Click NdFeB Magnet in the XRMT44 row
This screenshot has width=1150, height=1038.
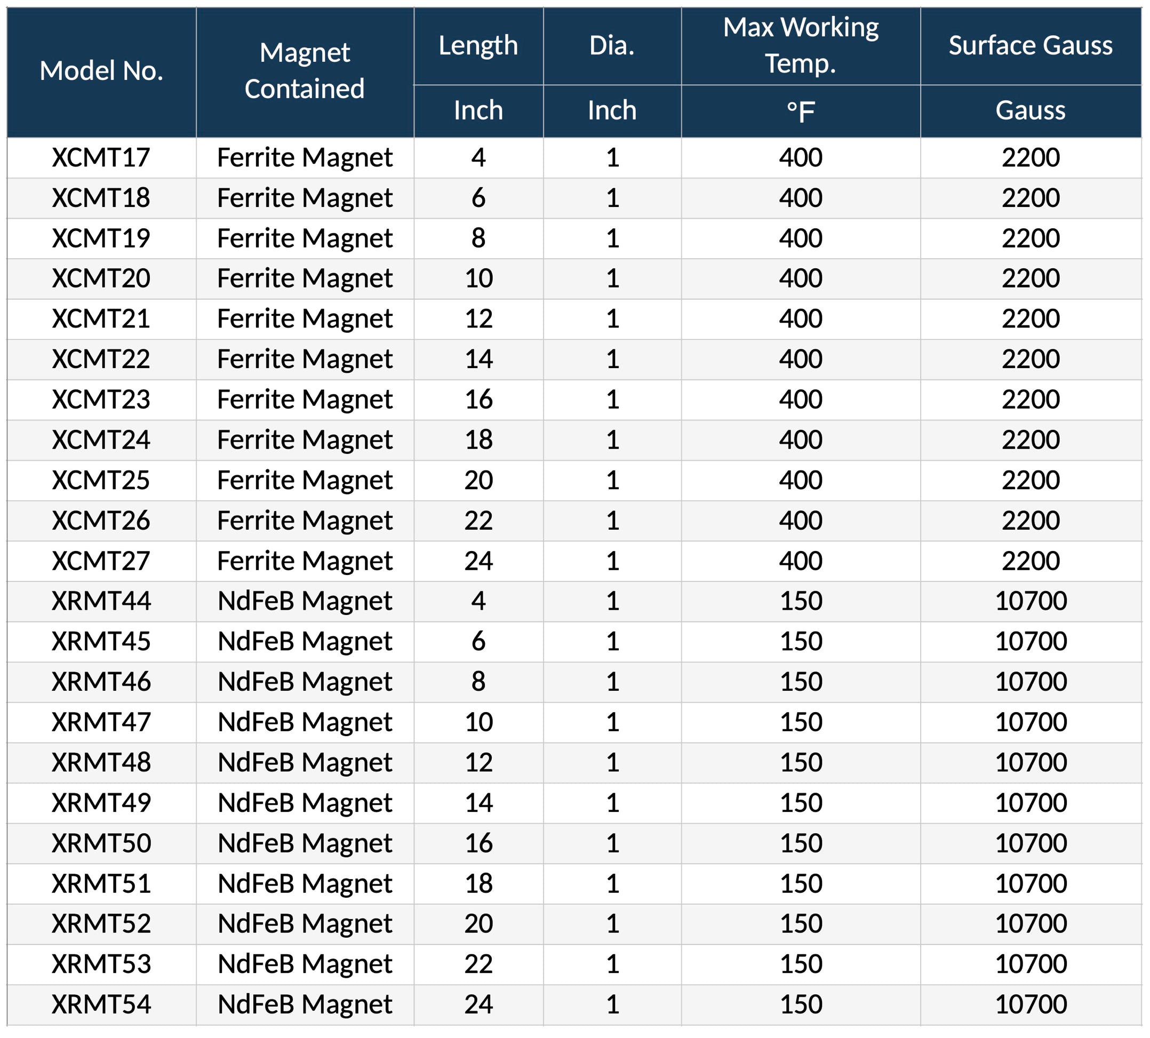(x=305, y=602)
